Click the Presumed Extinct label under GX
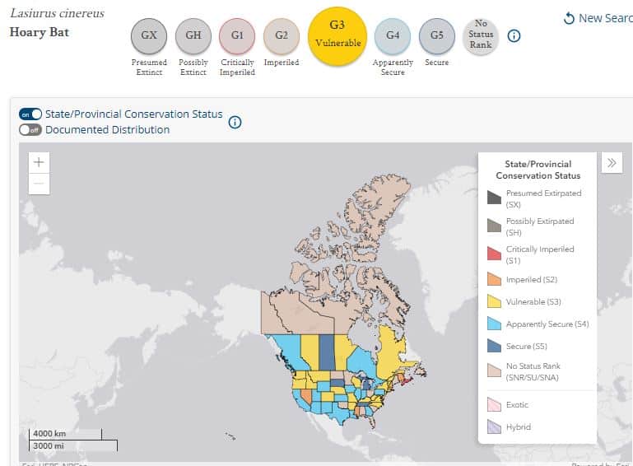 point(149,67)
